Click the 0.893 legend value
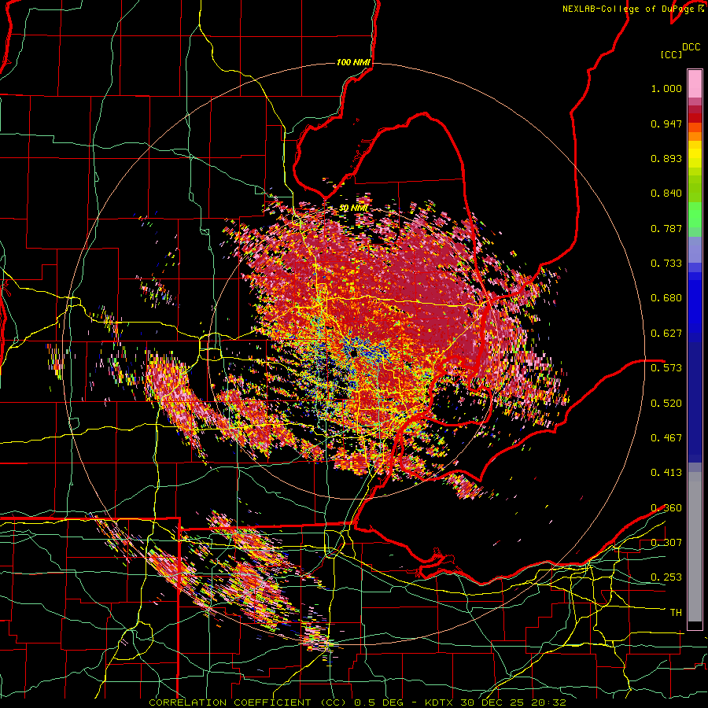708x708 pixels. coord(666,158)
